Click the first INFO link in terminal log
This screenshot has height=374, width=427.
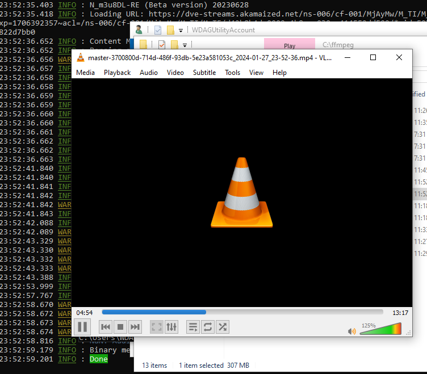(67, 5)
